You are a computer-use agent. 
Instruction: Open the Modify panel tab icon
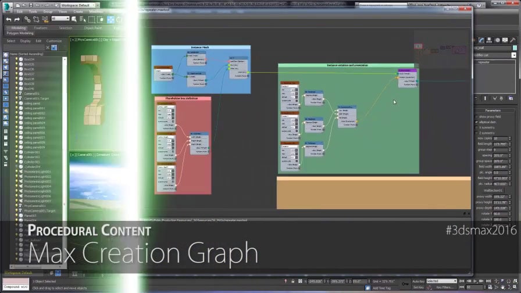481,40
